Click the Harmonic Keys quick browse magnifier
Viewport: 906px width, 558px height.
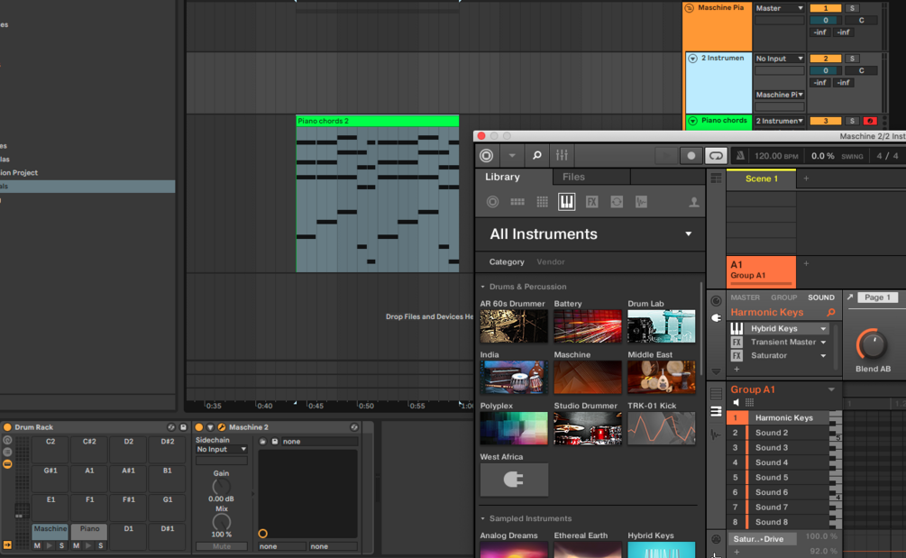(831, 312)
